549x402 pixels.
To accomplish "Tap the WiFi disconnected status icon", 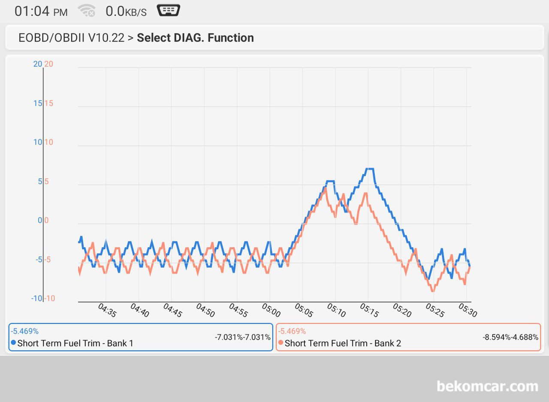I will click(86, 11).
